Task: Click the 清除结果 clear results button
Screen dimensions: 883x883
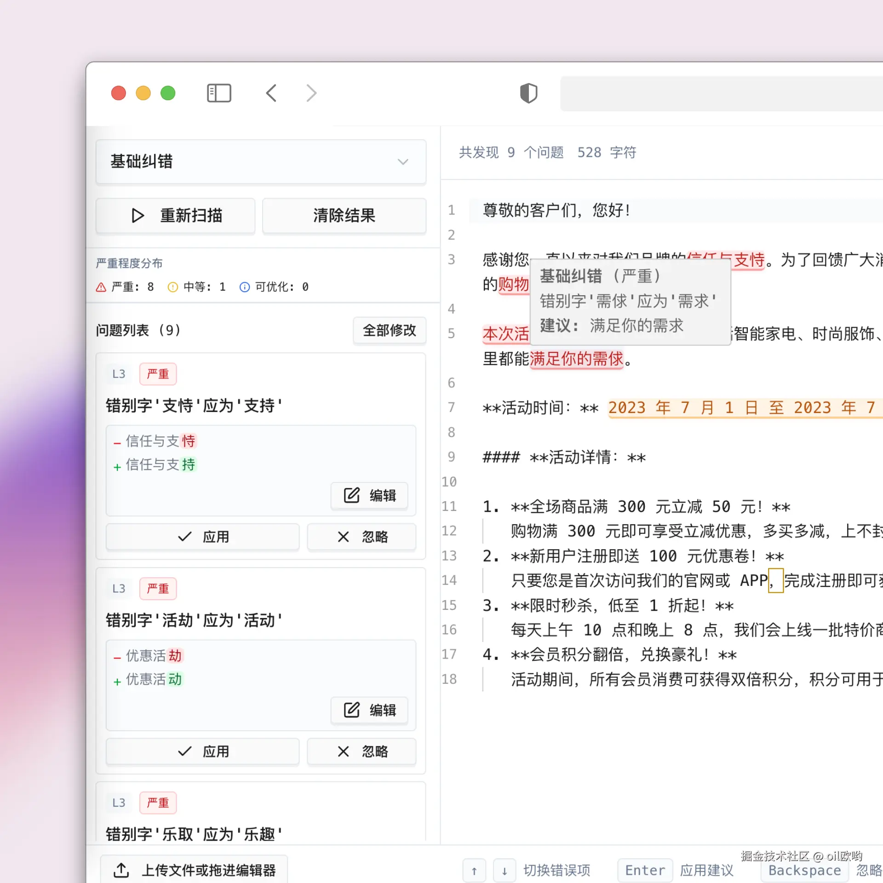Action: point(344,216)
